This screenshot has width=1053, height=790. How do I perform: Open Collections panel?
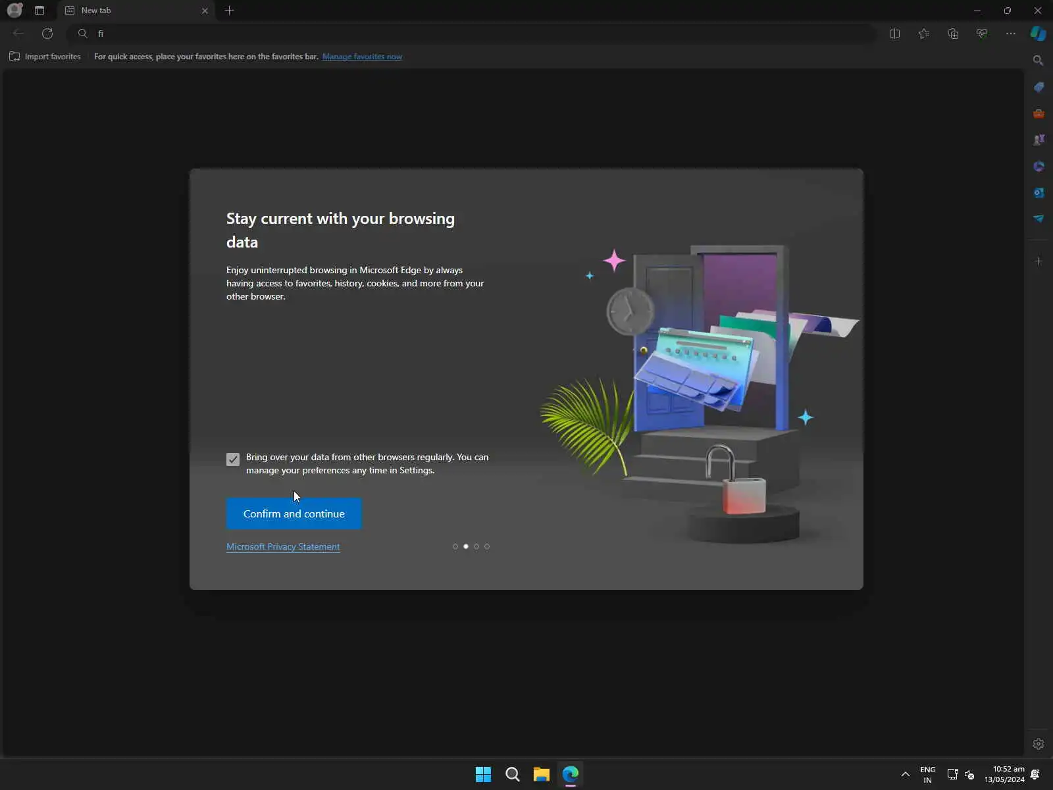[953, 34]
